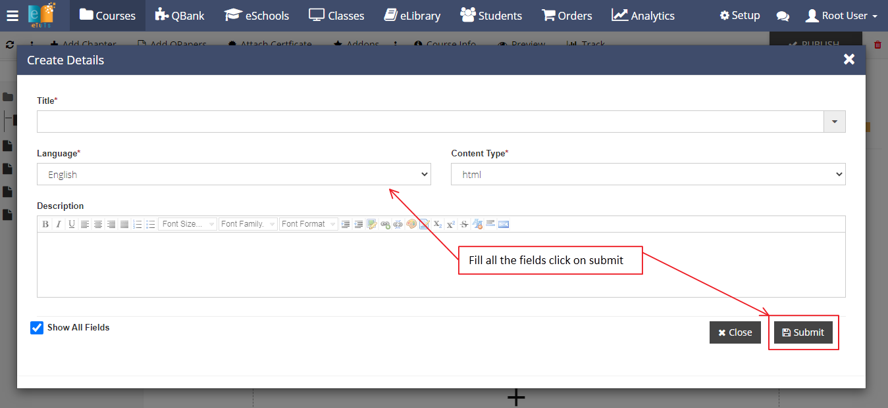
Task: Open the Language dropdown
Action: (234, 174)
